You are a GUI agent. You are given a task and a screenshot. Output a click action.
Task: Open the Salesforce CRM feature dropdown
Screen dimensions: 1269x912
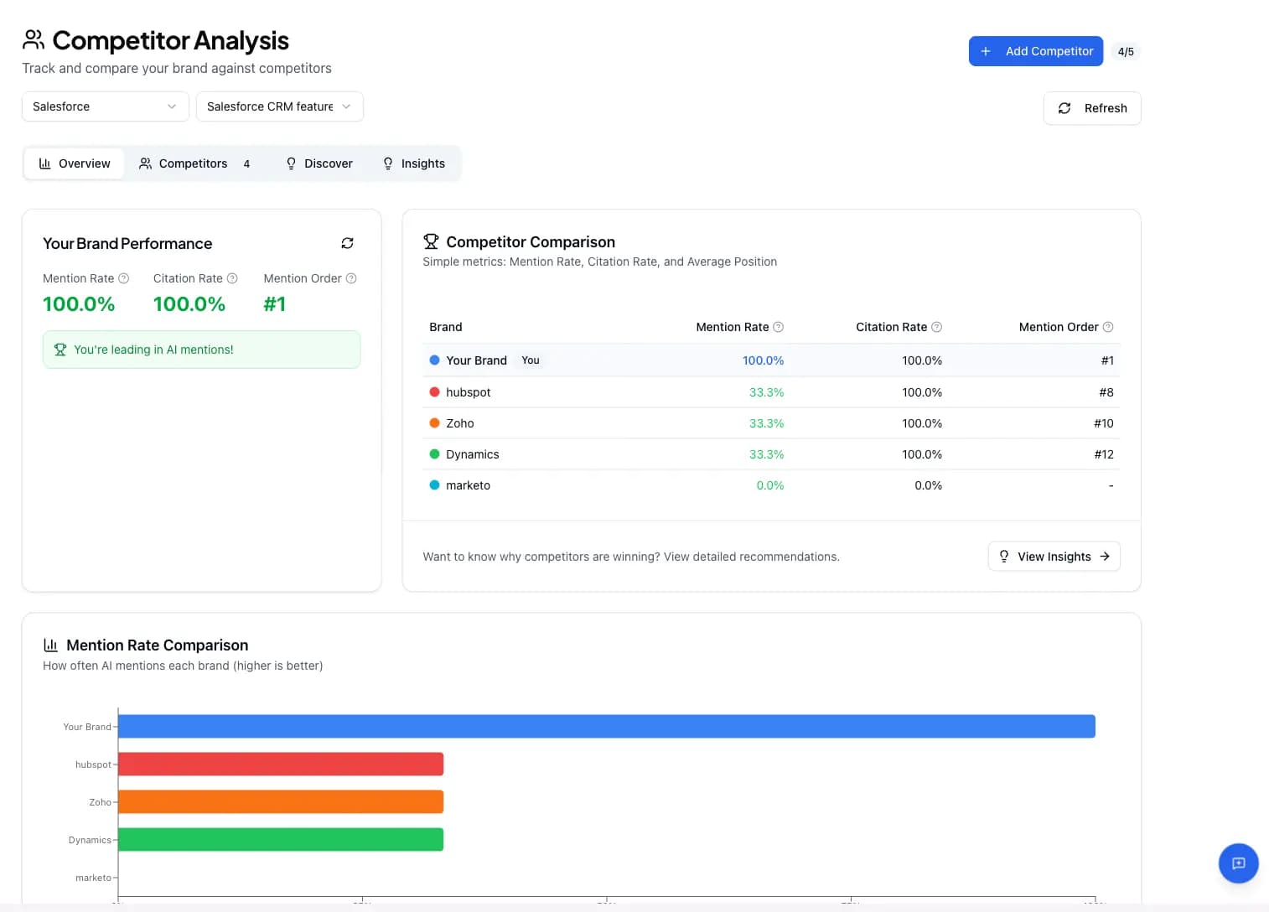(x=279, y=106)
